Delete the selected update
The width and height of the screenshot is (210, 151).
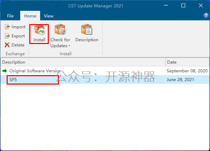[x=14, y=45]
